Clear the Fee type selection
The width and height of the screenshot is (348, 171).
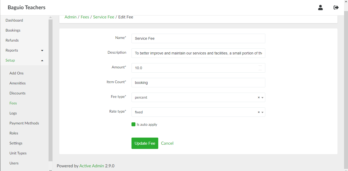(259, 97)
